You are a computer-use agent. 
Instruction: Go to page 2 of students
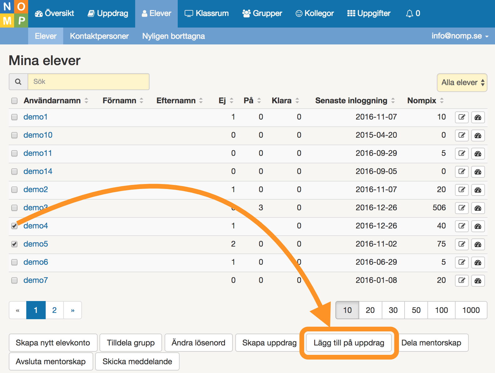54,310
